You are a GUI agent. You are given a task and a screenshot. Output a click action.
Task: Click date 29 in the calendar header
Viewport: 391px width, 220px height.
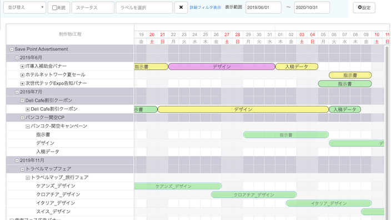(248, 34)
